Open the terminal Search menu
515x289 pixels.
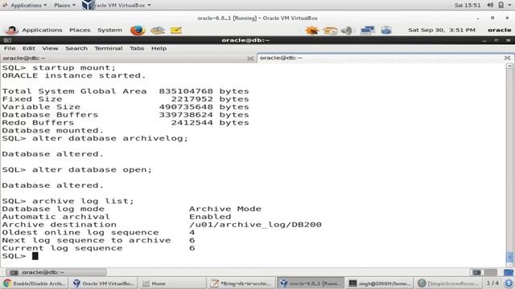tap(76, 48)
